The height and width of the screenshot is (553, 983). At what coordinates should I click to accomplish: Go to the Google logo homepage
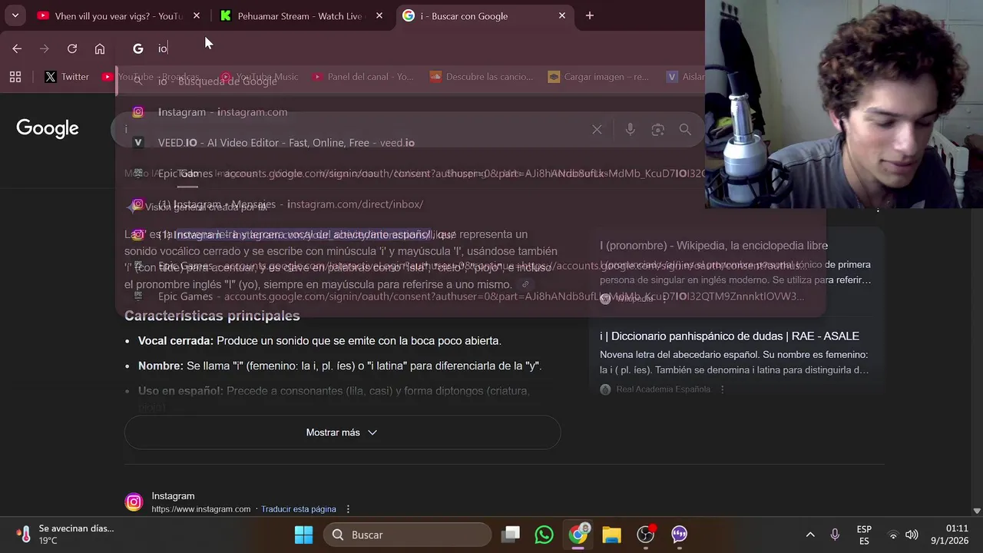pos(48,128)
